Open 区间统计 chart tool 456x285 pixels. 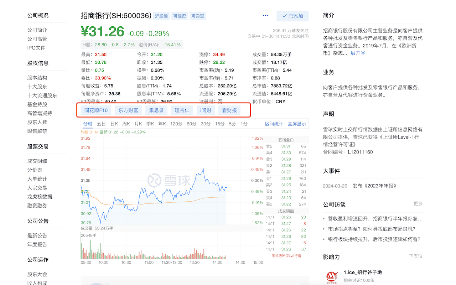(x=274, y=124)
